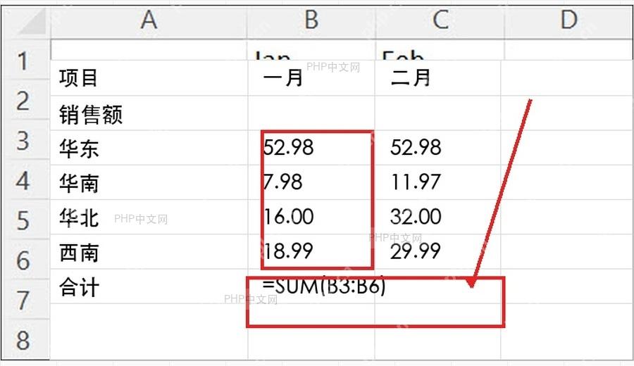This screenshot has height=366, width=634.
Task: Click 52.98 in the 二月 column
Action: pos(438,147)
